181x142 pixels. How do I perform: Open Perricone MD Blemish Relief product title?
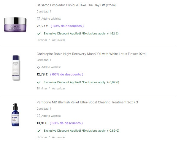coord(87,102)
